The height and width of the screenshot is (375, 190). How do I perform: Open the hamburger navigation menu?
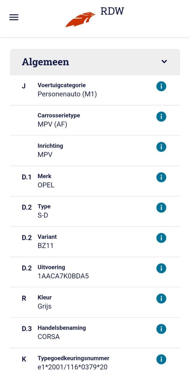coord(14,18)
